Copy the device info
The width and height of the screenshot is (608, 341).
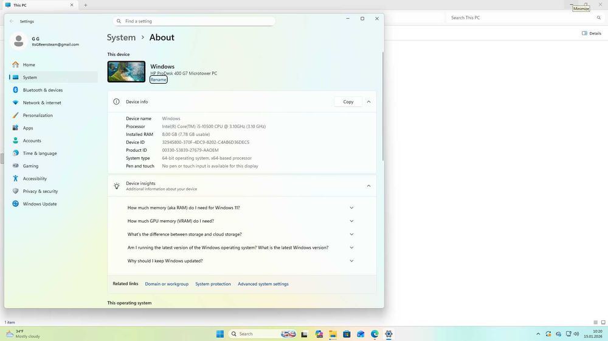tap(348, 102)
